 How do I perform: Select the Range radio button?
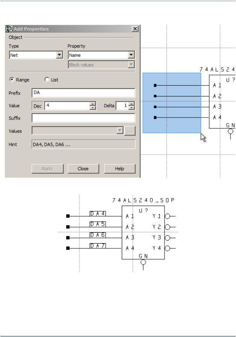pos(12,80)
